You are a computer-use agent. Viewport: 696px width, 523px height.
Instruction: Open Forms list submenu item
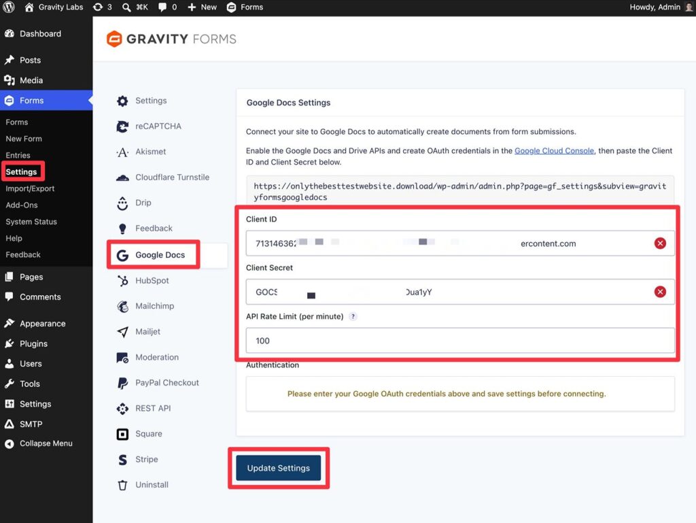pos(17,122)
